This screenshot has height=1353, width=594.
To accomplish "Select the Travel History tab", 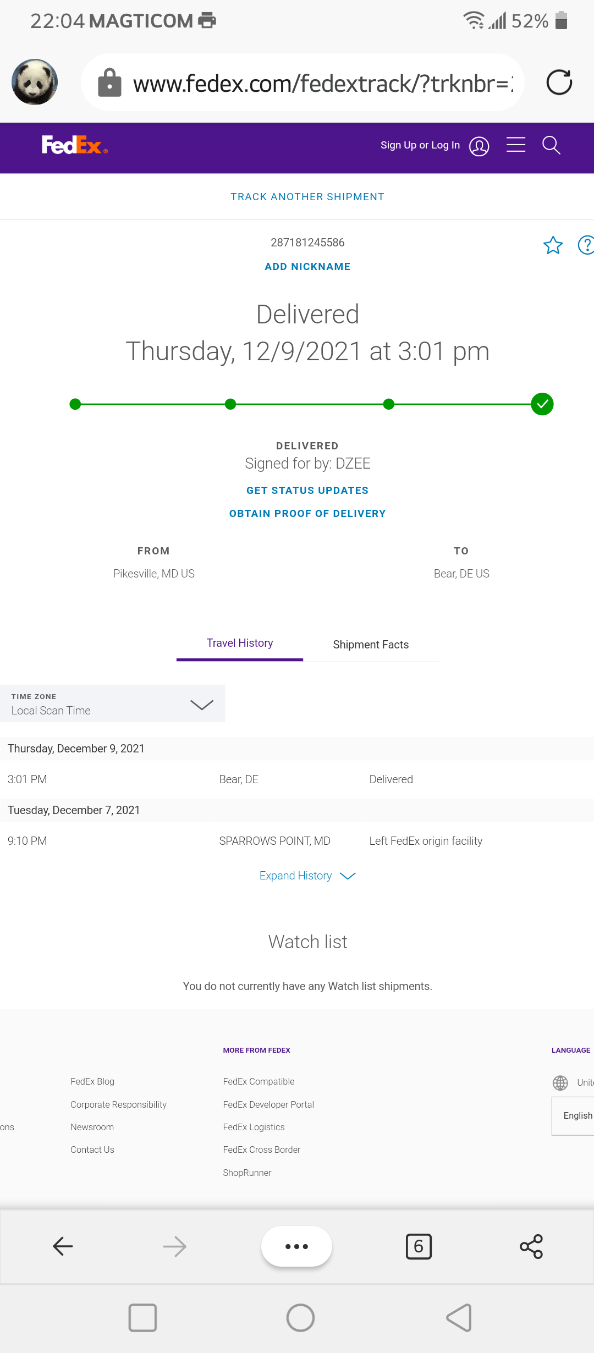I will [240, 643].
